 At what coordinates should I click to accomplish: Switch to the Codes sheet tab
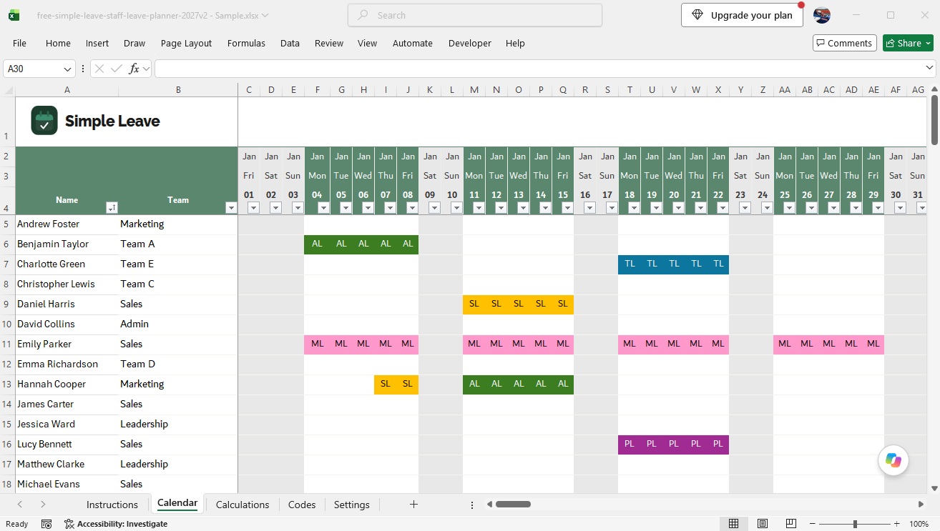point(302,505)
